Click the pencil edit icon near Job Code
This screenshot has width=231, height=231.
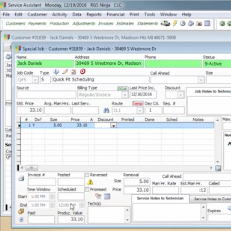pos(65,72)
